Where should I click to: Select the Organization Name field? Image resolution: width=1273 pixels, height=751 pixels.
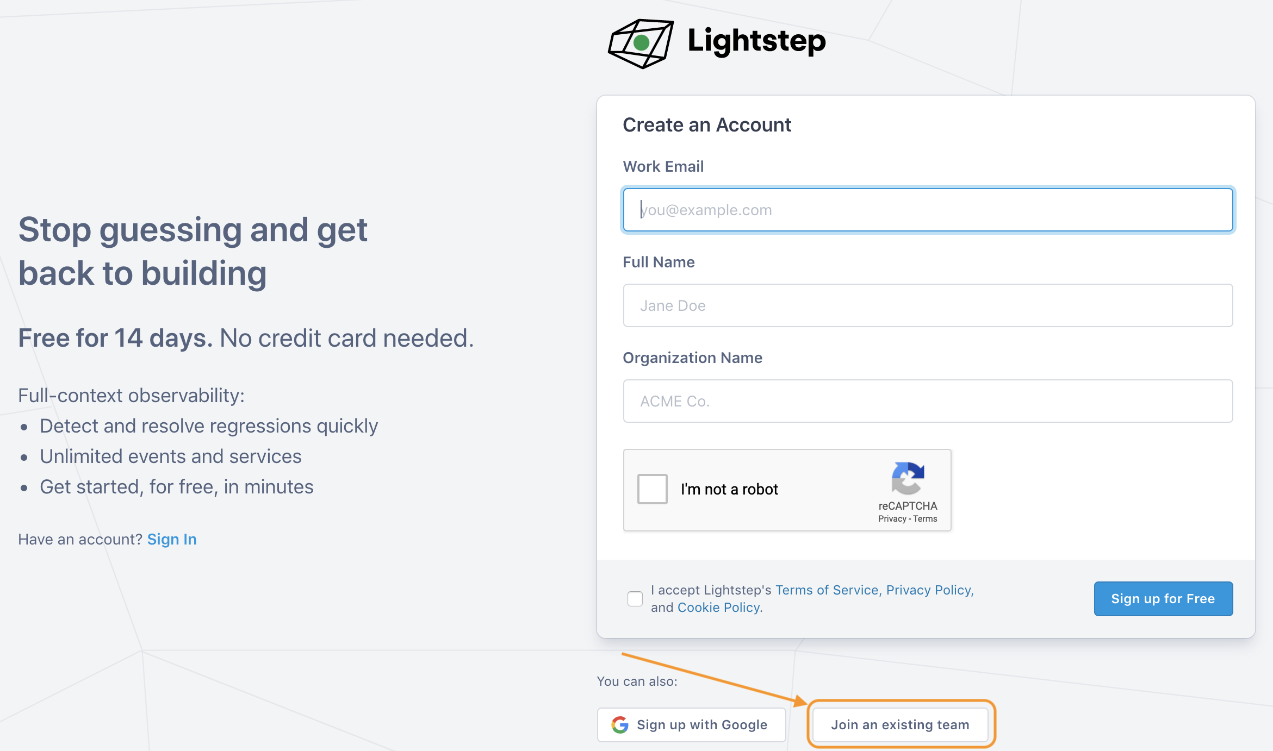click(x=928, y=401)
